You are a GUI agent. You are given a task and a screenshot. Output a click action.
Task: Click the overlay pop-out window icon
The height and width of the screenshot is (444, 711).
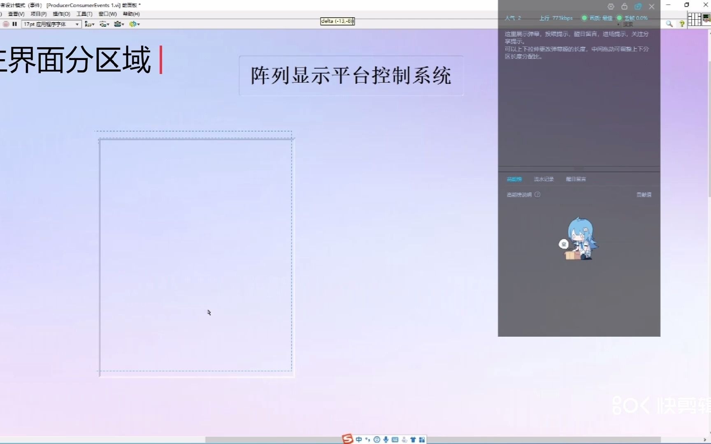coord(638,7)
